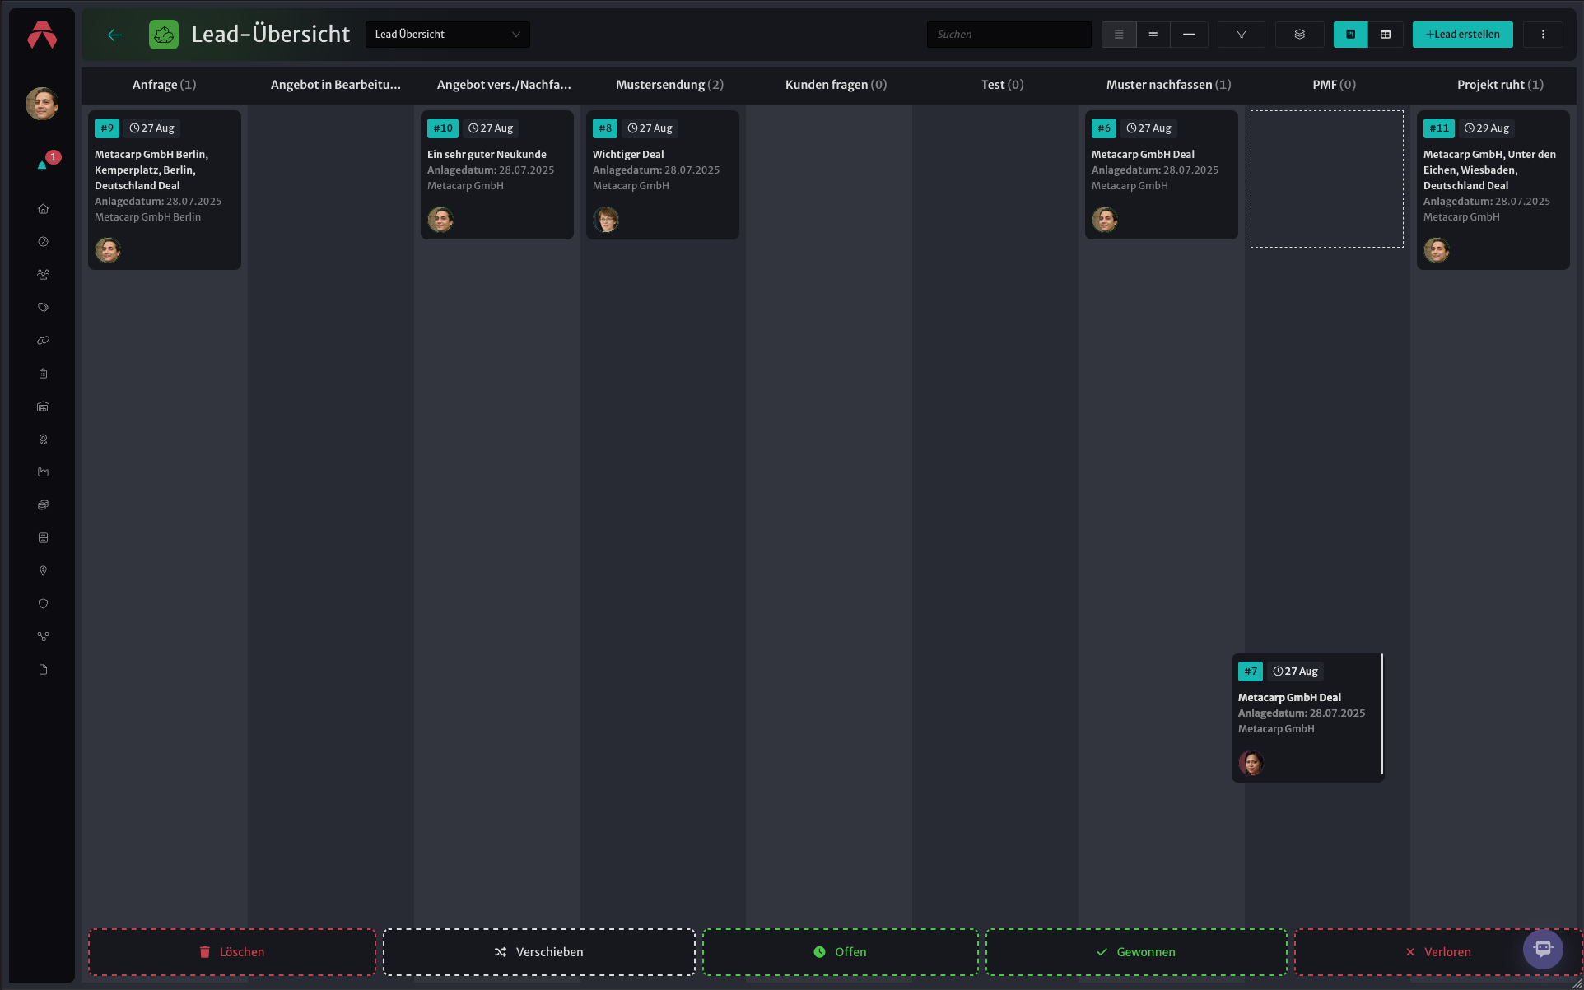Click the Offen status zone

(x=840, y=952)
